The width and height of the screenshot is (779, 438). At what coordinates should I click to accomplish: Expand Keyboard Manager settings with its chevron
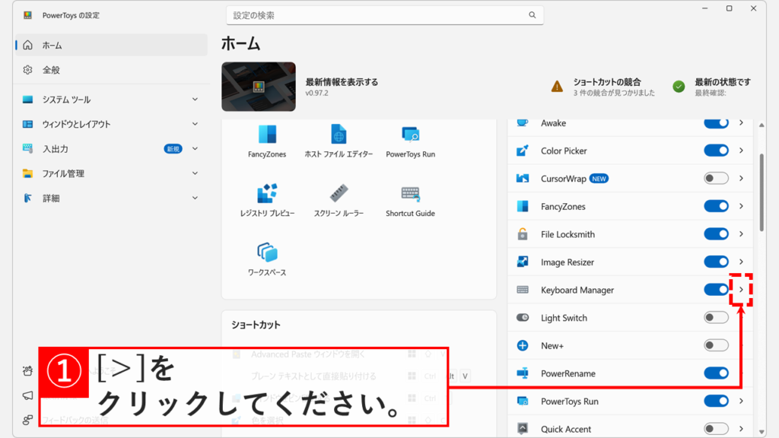[739, 290]
